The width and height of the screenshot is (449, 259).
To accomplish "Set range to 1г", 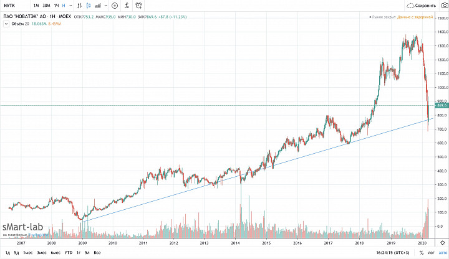I will pos(79,253).
